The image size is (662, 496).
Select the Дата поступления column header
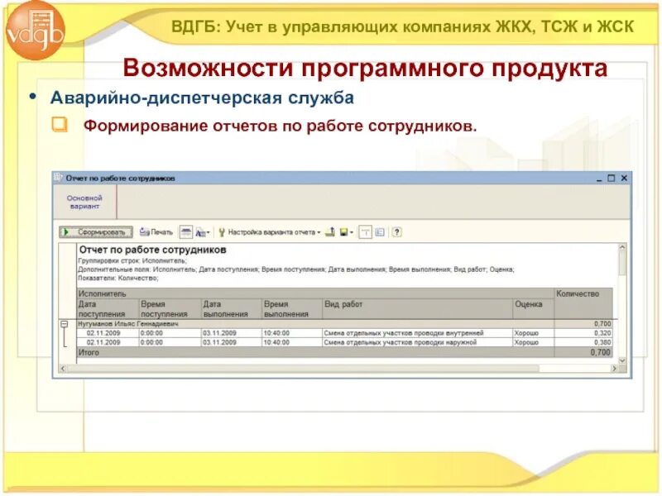coord(108,308)
